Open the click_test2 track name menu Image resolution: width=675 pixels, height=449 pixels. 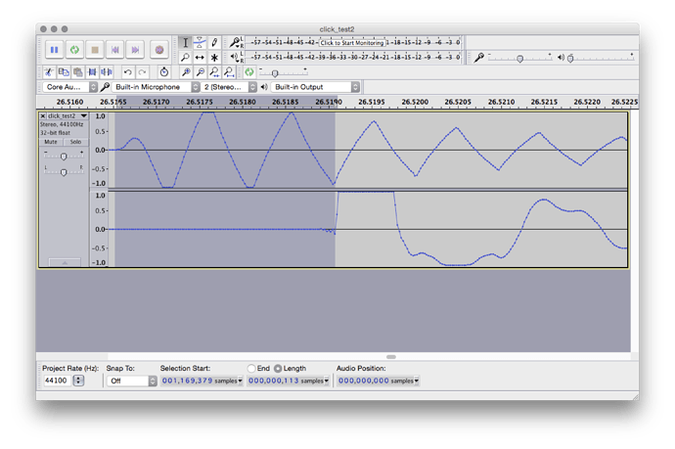coord(67,115)
